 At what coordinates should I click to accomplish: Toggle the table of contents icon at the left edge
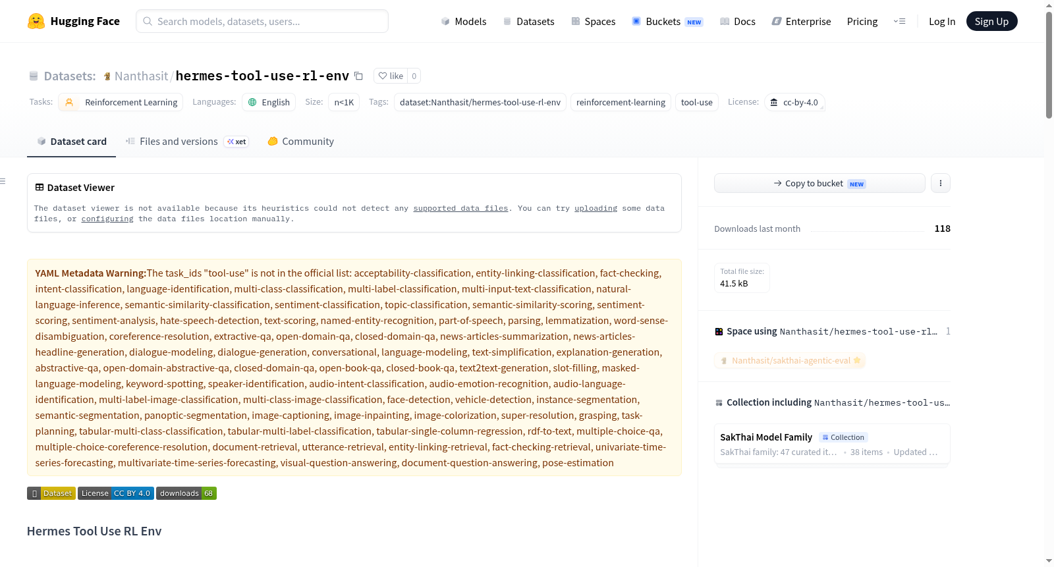click(x=3, y=181)
